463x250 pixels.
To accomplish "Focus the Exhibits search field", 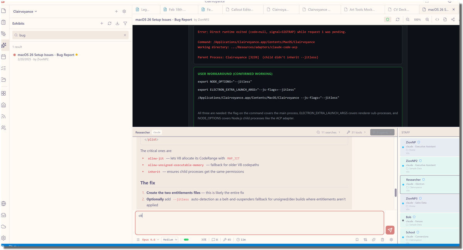I will pyautogui.click(x=71, y=35).
